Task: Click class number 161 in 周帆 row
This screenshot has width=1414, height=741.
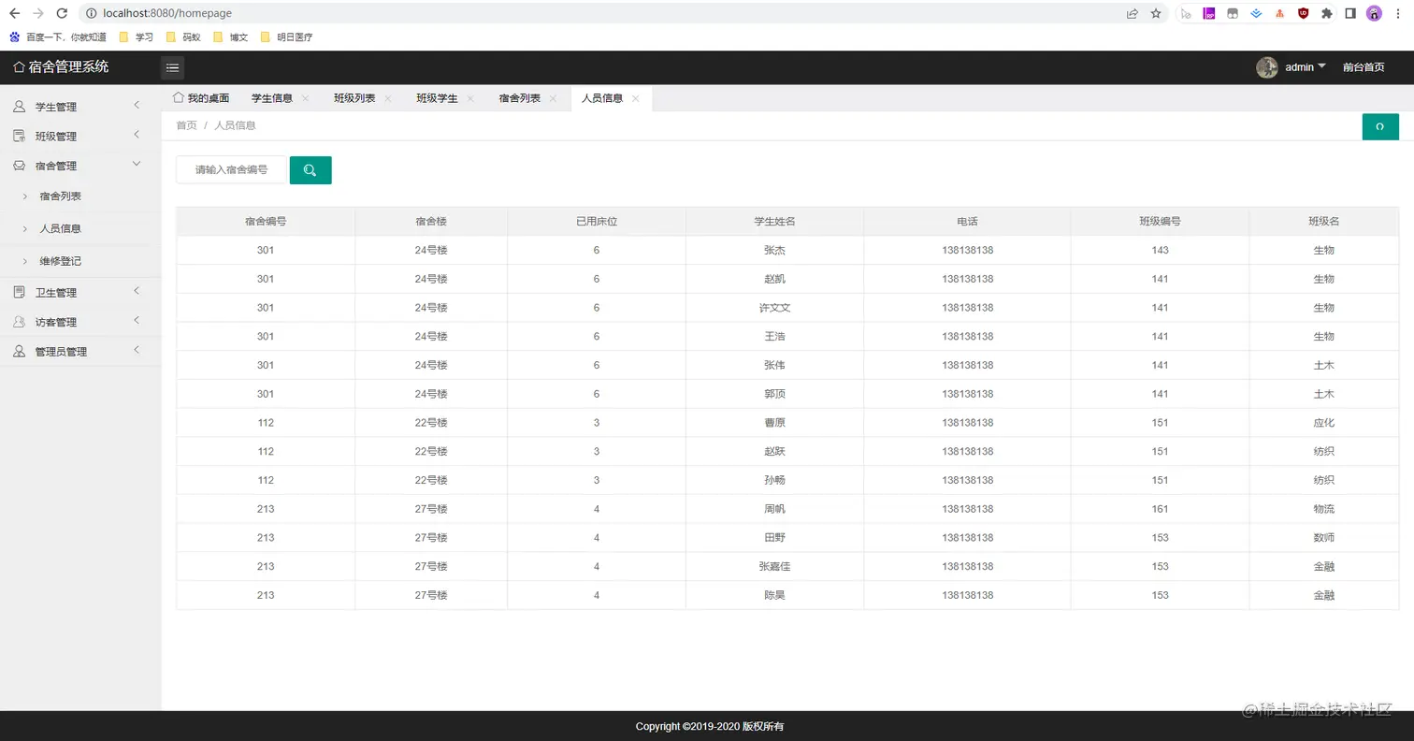Action: 1160,509
